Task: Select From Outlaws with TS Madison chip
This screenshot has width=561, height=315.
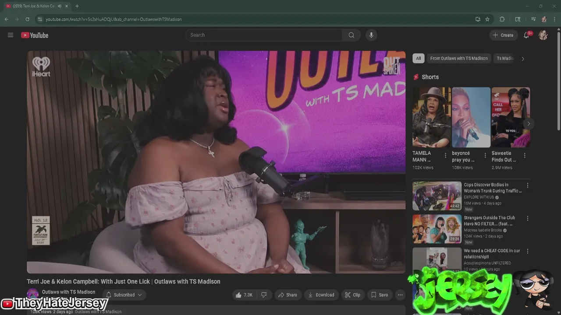Action: click(x=459, y=58)
